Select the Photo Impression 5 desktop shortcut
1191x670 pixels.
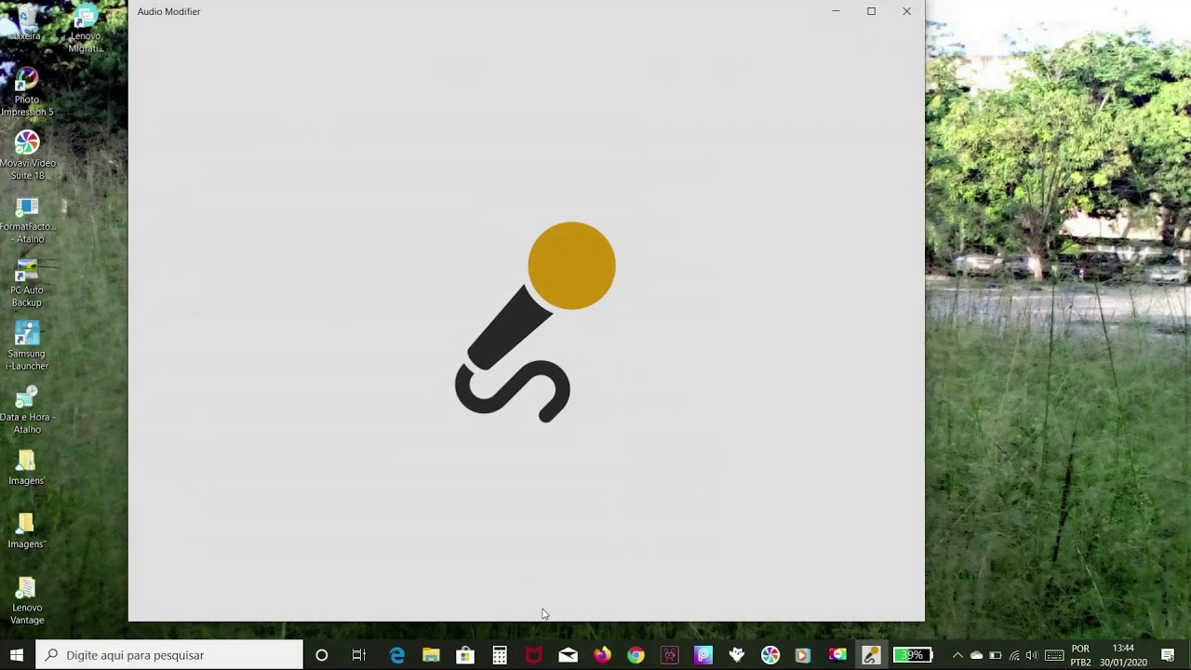pyautogui.click(x=27, y=92)
